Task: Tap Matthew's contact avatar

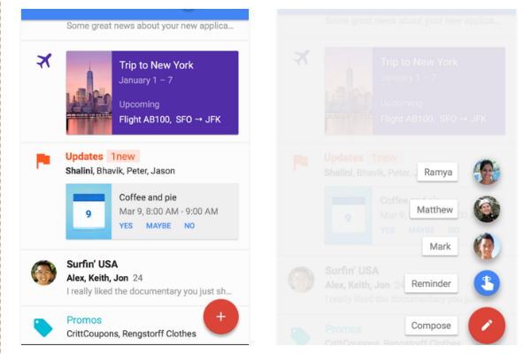Action: [487, 210]
